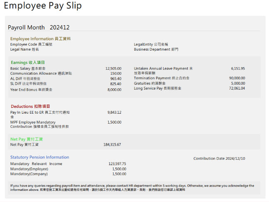The height and width of the screenshot is (202, 269).
Task: Select Untaken Annual Leave amount 6,151.95
Action: coord(238,68)
